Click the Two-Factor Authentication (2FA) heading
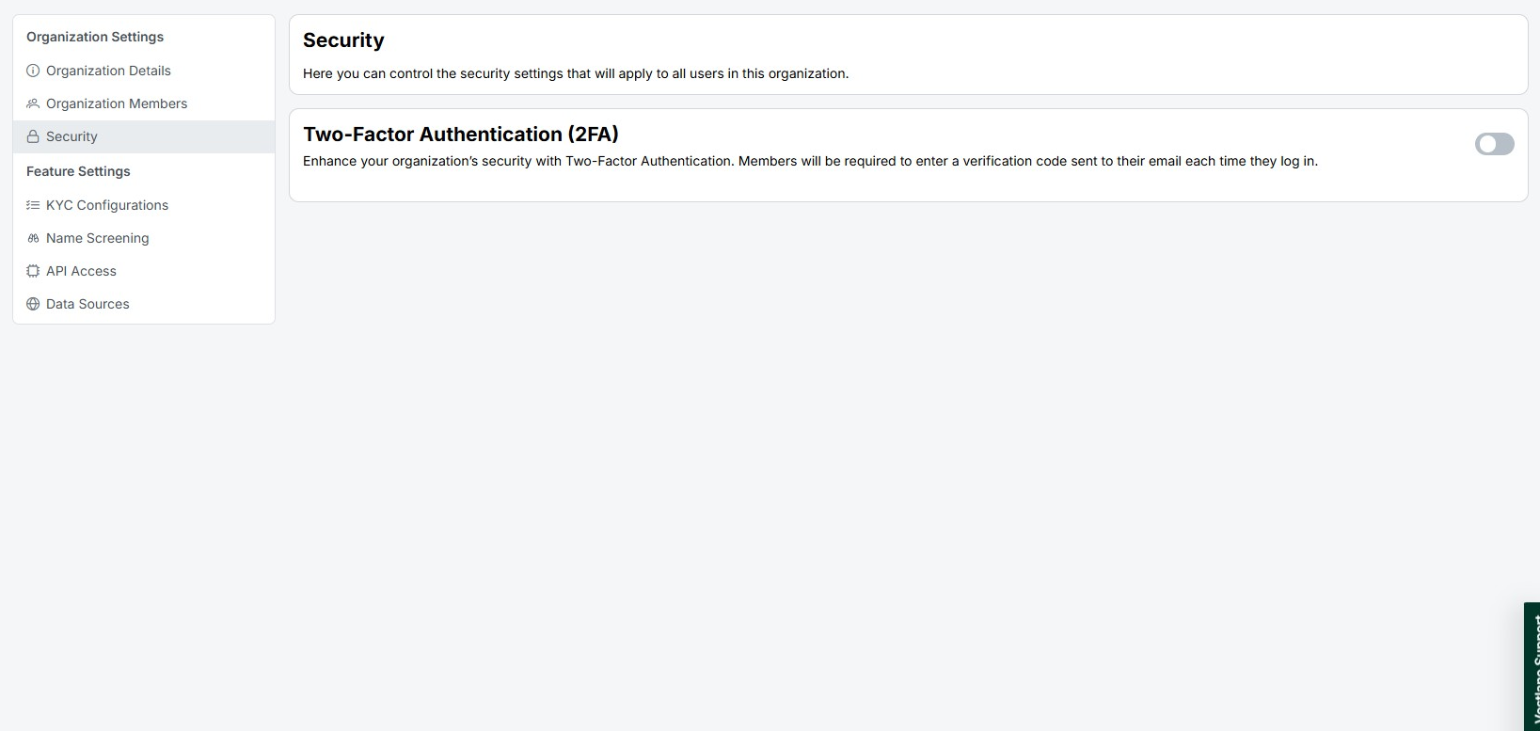 460,135
